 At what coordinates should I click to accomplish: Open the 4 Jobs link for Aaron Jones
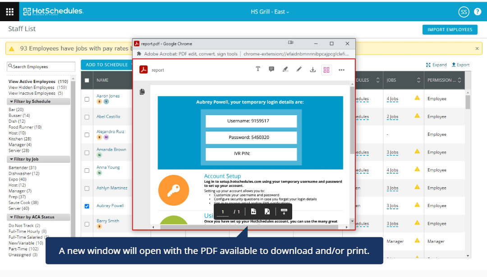tap(392, 99)
